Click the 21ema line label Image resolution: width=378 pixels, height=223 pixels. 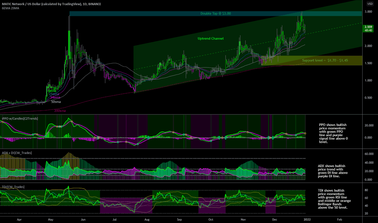tap(54, 94)
